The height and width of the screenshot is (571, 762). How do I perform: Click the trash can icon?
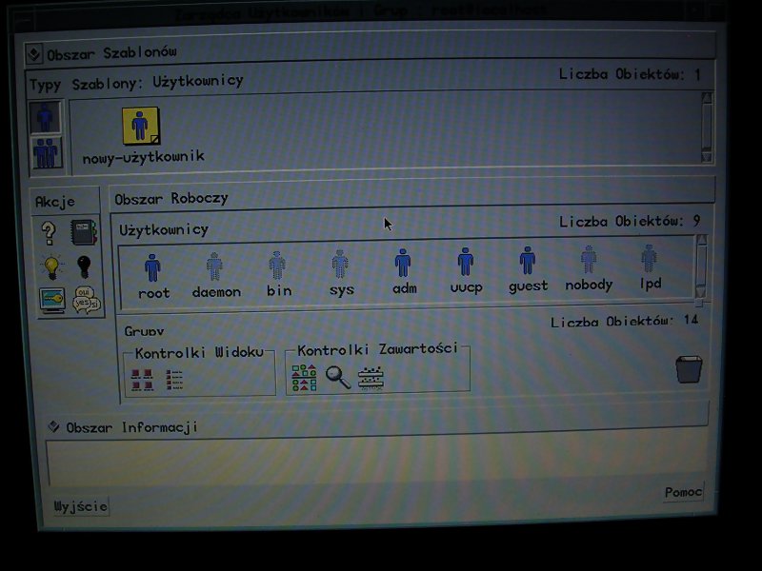click(x=689, y=368)
